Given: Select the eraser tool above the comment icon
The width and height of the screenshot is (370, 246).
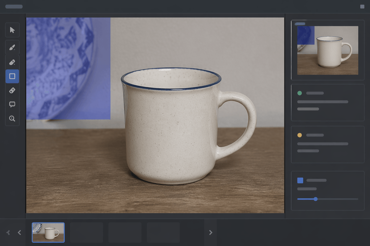Looking at the screenshot, I should (12, 90).
